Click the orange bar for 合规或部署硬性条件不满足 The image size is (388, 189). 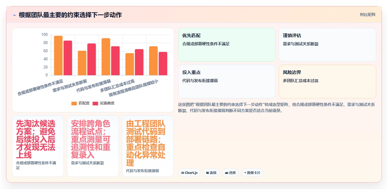point(58,56)
